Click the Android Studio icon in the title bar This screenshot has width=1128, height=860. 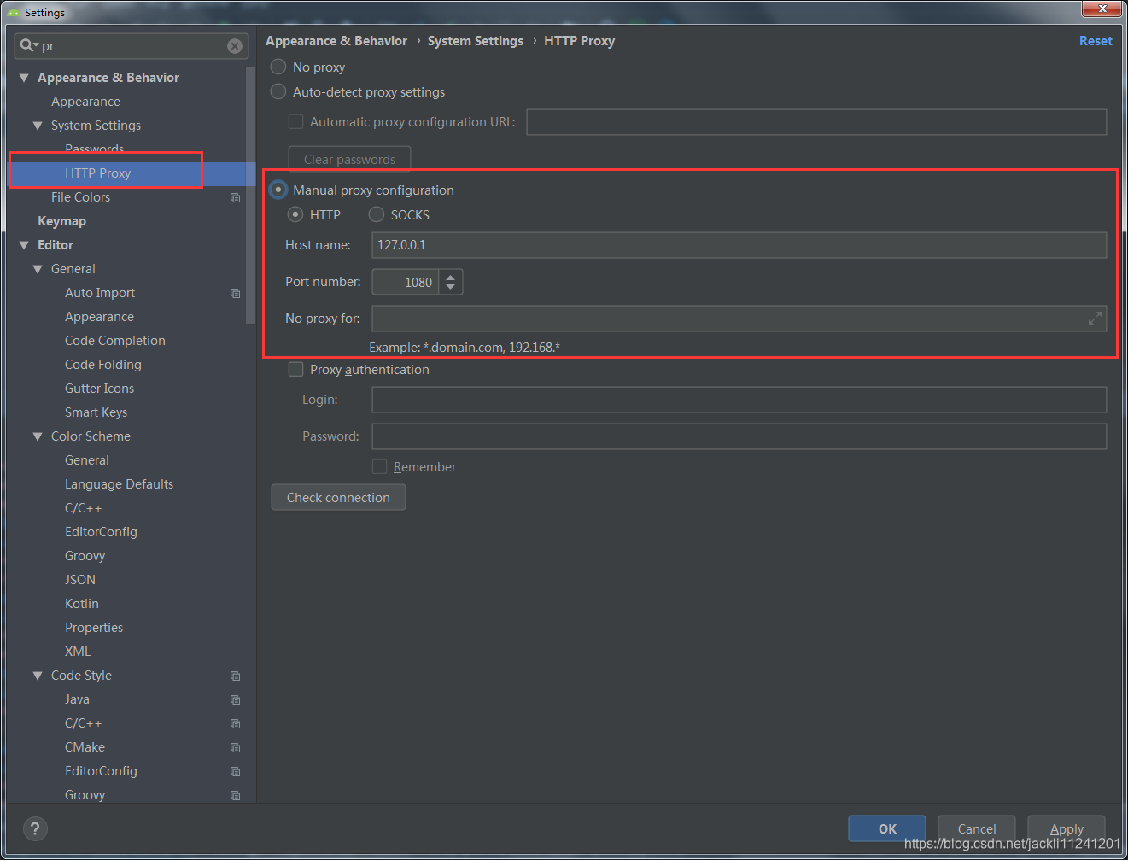tap(14, 13)
